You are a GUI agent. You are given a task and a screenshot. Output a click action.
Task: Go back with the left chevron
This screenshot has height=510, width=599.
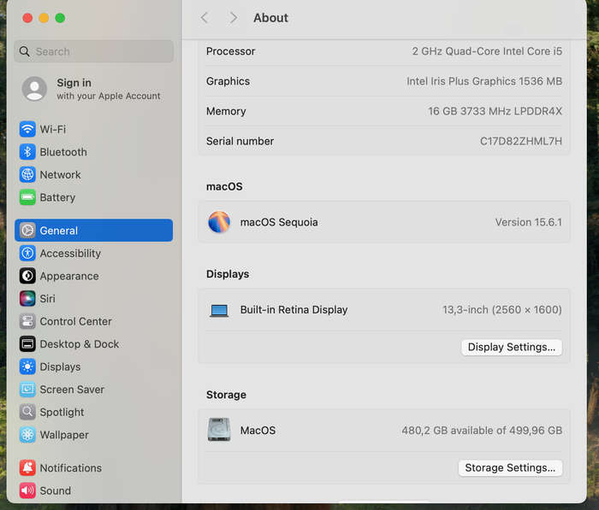point(205,18)
